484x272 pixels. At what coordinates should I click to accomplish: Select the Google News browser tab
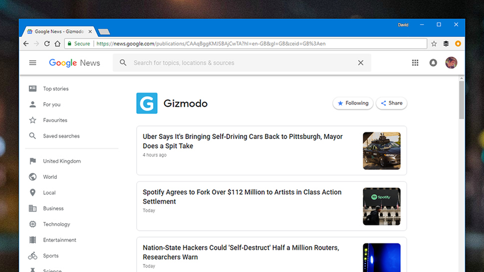coord(59,31)
